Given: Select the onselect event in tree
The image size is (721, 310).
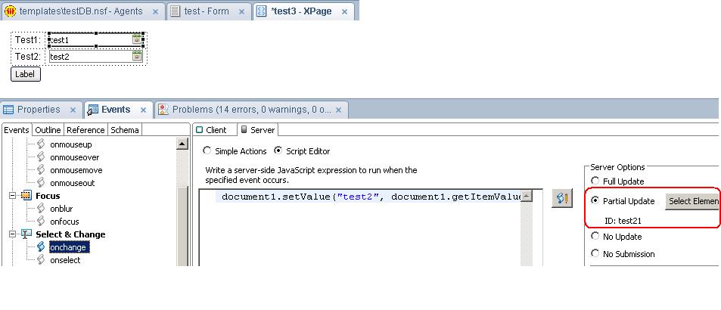Looking at the screenshot, I should (65, 260).
